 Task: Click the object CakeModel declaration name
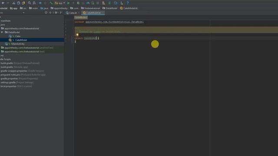(x=90, y=38)
